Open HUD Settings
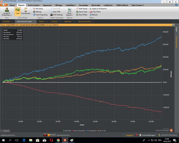The image size is (179, 143). pyautogui.click(x=57, y=15)
